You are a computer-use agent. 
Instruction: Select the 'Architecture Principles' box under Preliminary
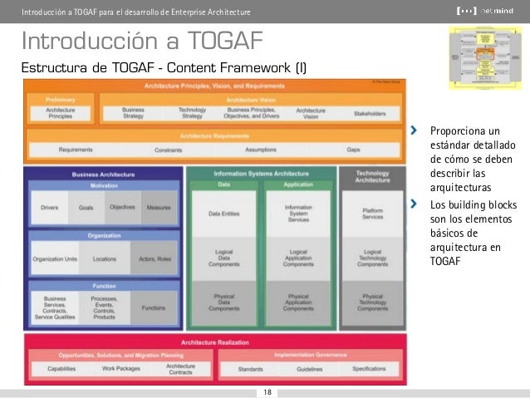pyautogui.click(x=60, y=113)
